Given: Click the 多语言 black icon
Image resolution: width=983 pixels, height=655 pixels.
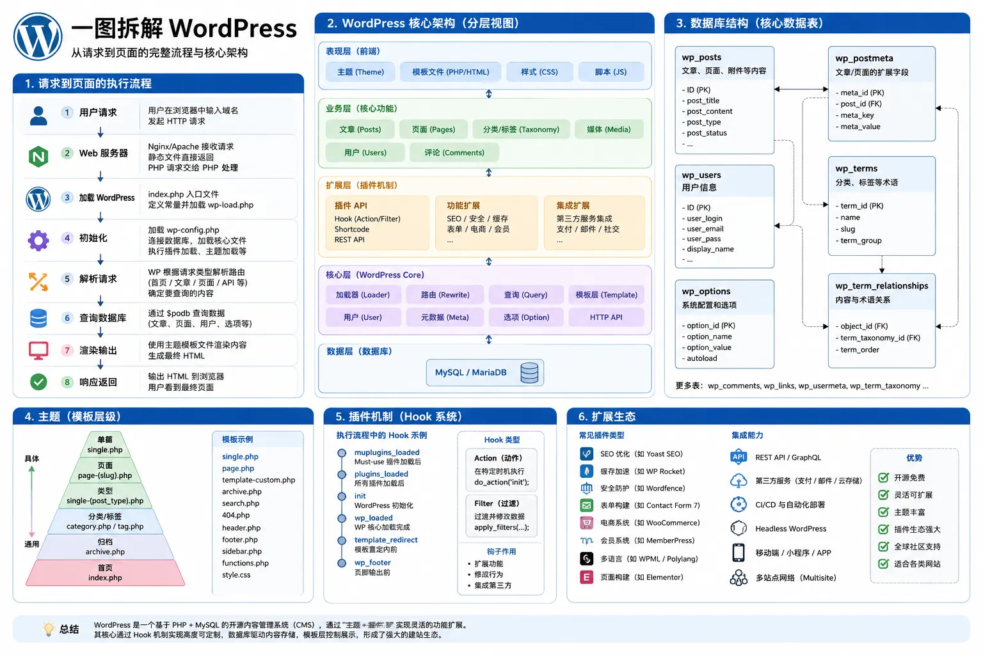Looking at the screenshot, I should (586, 558).
